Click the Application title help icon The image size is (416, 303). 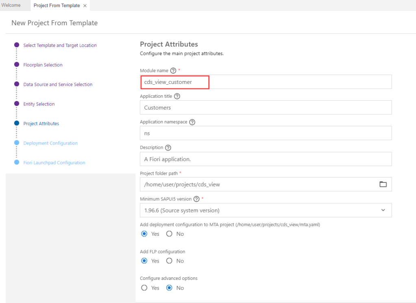tap(177, 97)
